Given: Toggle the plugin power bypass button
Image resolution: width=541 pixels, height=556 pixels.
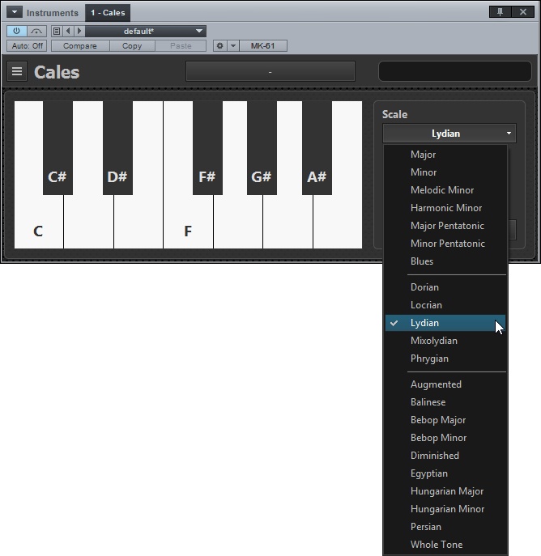Looking at the screenshot, I should pos(17,32).
